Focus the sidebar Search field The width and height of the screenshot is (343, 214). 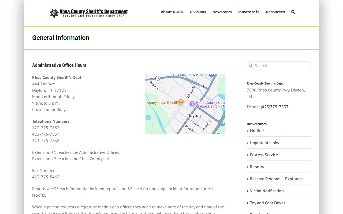[x=279, y=66]
